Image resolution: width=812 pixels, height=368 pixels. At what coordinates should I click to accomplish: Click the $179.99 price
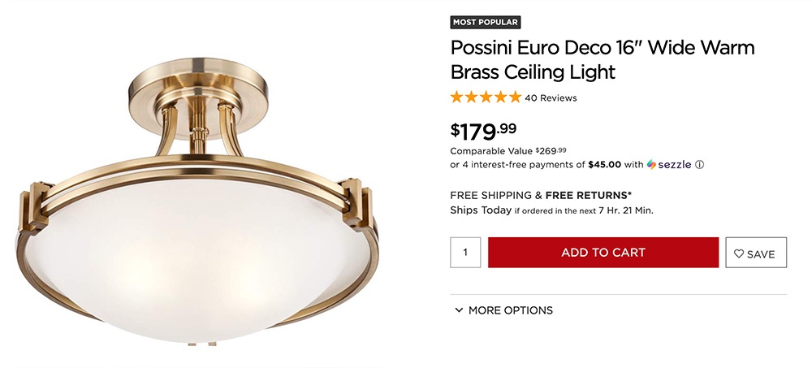(483, 131)
